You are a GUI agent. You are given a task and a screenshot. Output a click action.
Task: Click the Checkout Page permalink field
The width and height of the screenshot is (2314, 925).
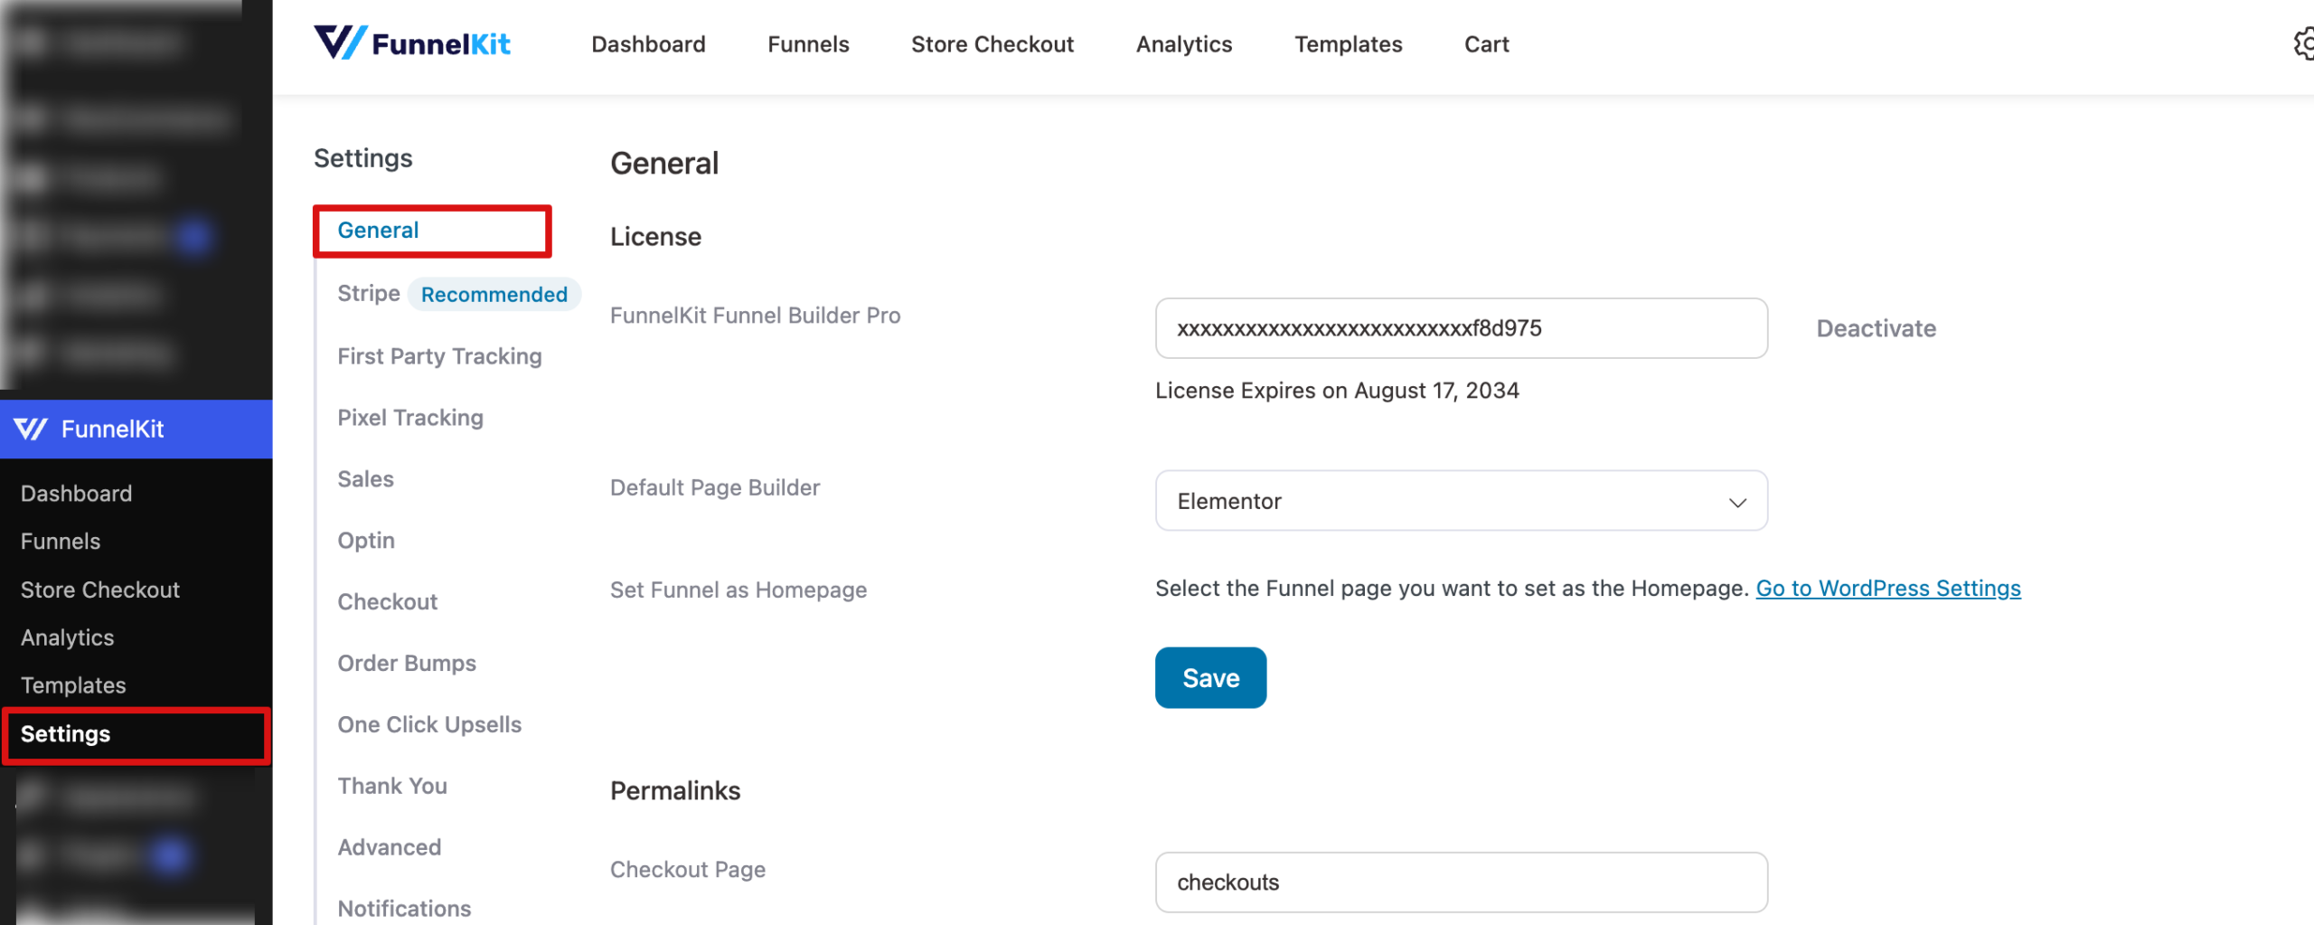[x=1460, y=883]
